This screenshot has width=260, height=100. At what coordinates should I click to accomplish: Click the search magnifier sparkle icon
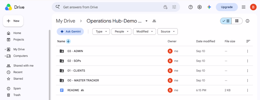[57, 7]
